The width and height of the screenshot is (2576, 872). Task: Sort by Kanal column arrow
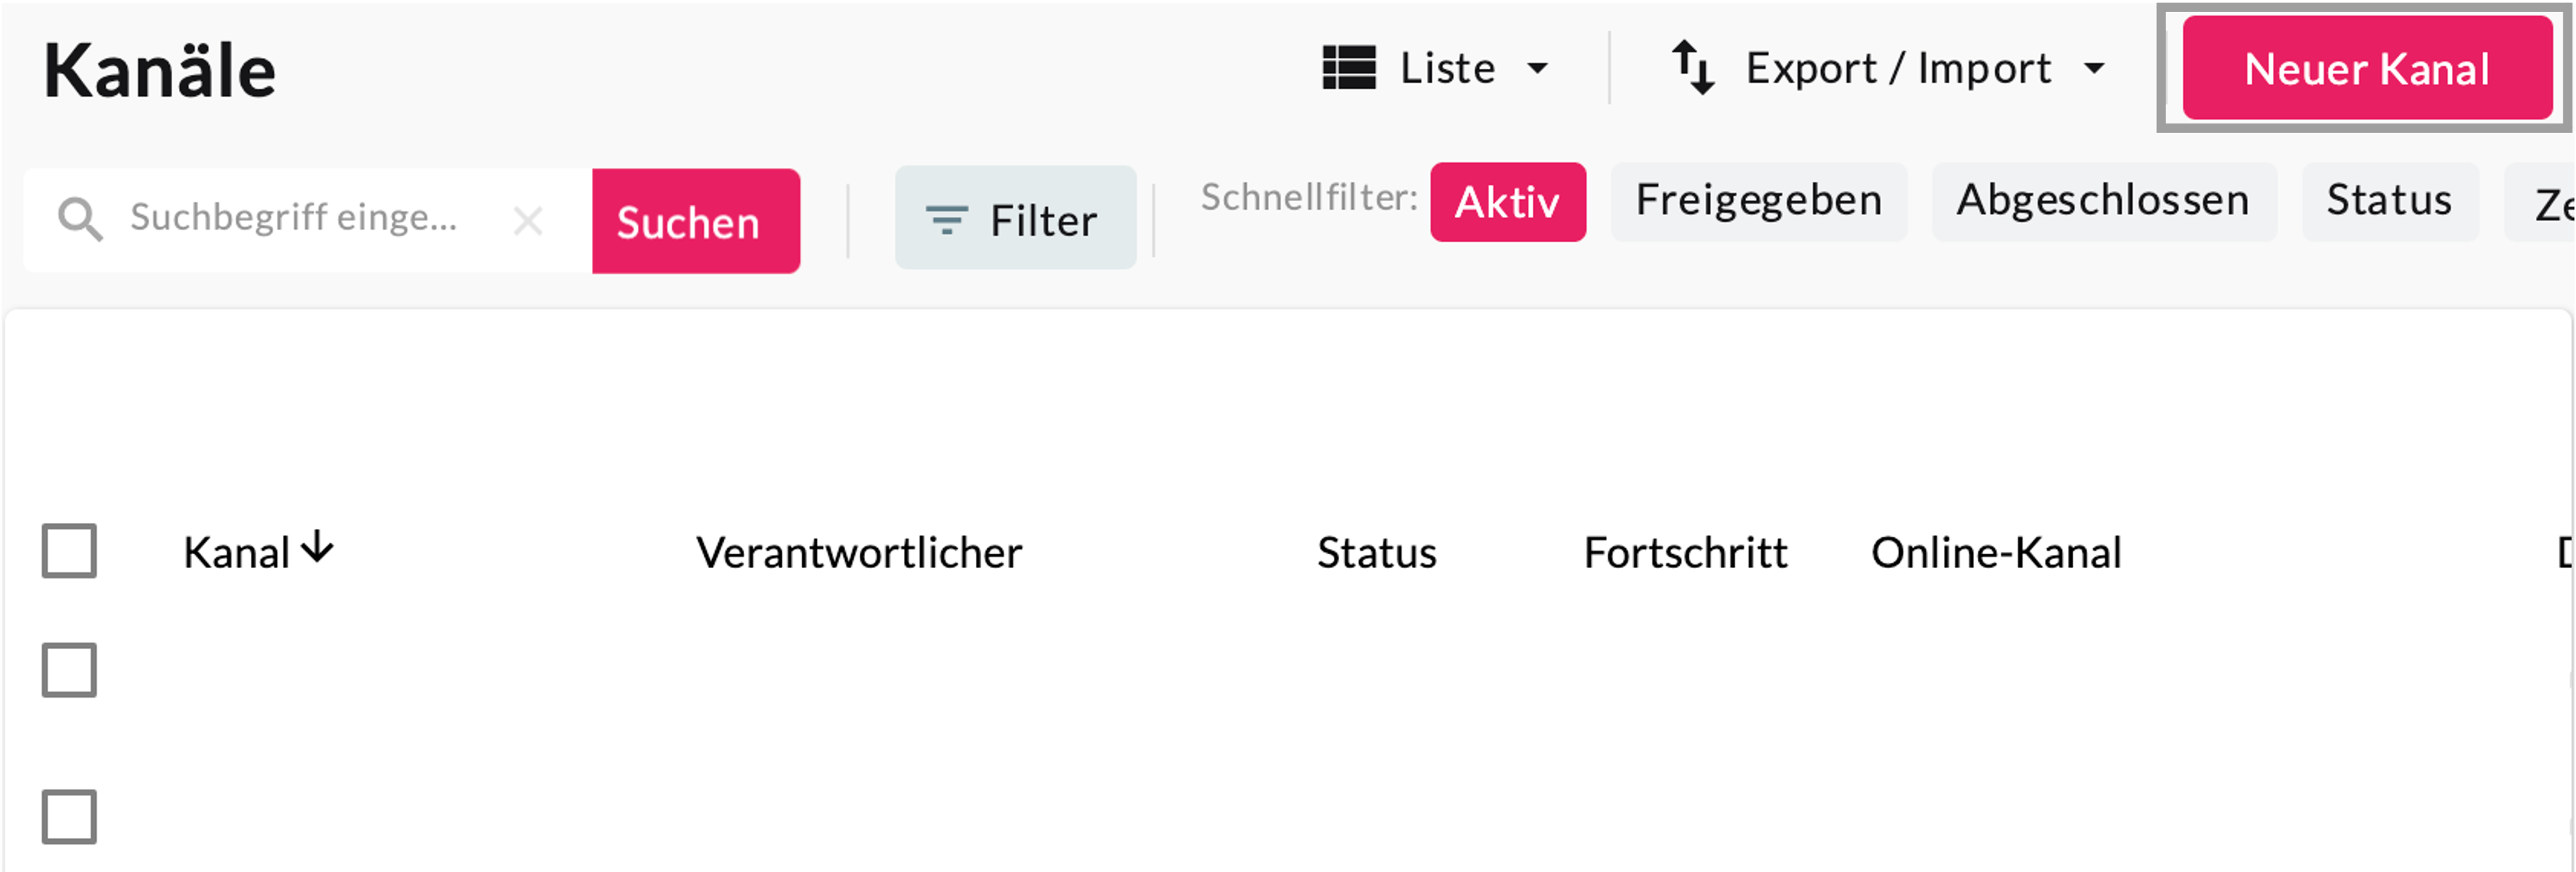[318, 547]
